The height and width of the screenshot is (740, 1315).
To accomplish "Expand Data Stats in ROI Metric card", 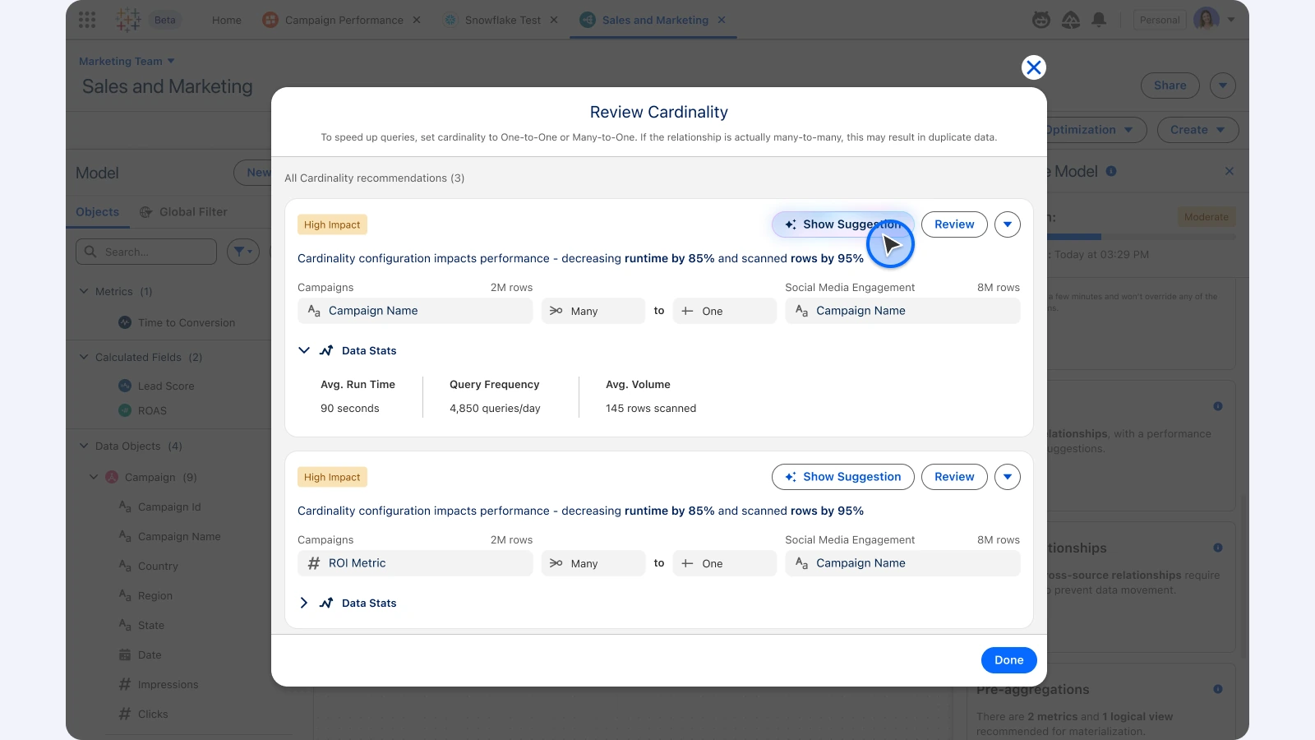I will click(304, 603).
